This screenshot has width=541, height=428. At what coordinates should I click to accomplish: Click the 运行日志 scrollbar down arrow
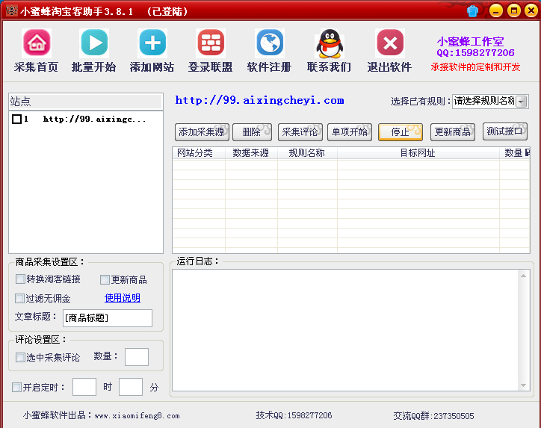pyautogui.click(x=523, y=385)
